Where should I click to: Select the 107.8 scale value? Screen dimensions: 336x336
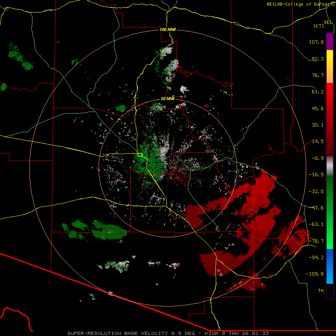316,42
